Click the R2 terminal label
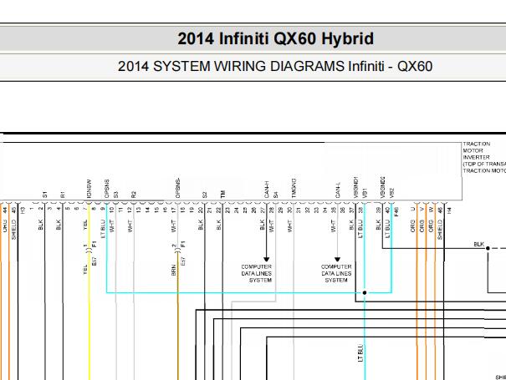The width and height of the screenshot is (506, 380). (134, 195)
